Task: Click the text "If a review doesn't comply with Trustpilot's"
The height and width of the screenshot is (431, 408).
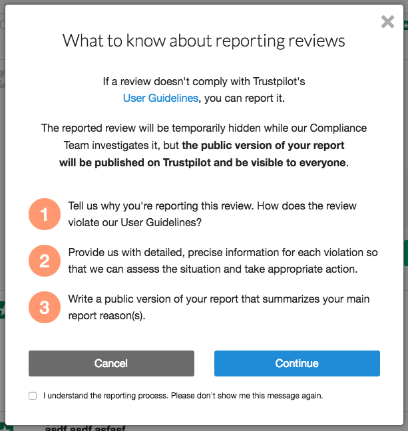Action: pos(204,82)
